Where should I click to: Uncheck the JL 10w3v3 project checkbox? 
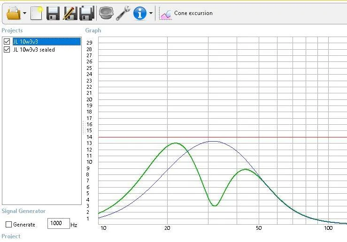[7, 41]
